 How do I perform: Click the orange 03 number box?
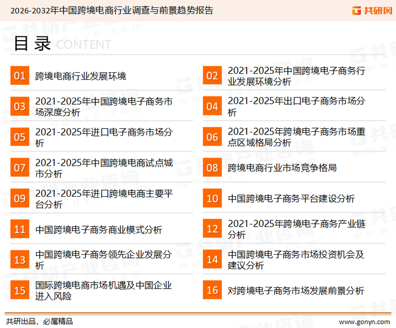20,106
